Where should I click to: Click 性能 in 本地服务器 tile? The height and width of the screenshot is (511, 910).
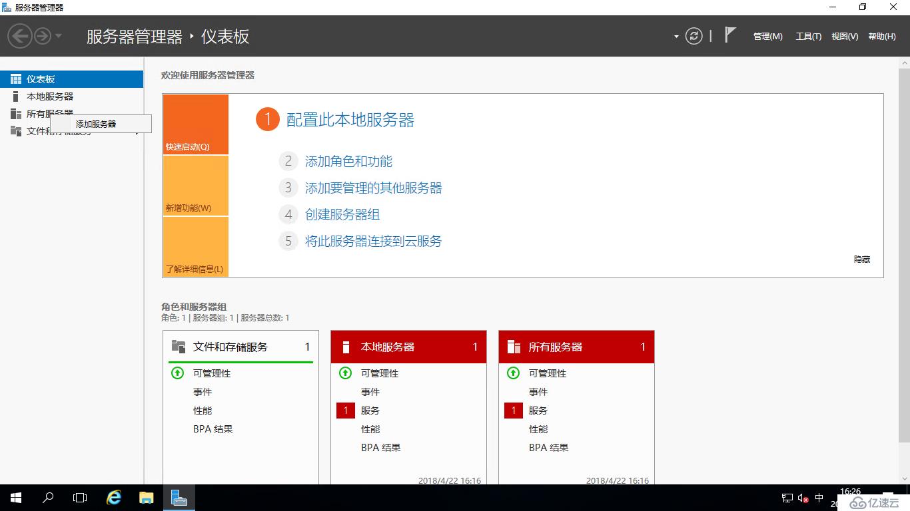point(370,429)
